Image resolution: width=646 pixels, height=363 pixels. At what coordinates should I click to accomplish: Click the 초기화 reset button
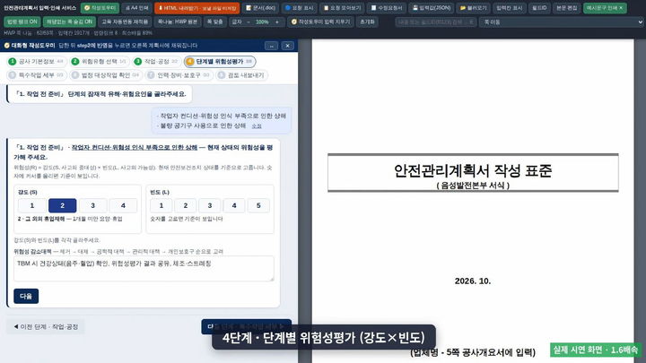click(367, 22)
